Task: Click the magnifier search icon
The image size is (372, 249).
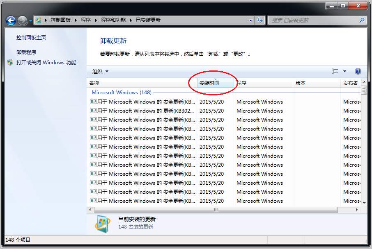Action: coord(362,20)
